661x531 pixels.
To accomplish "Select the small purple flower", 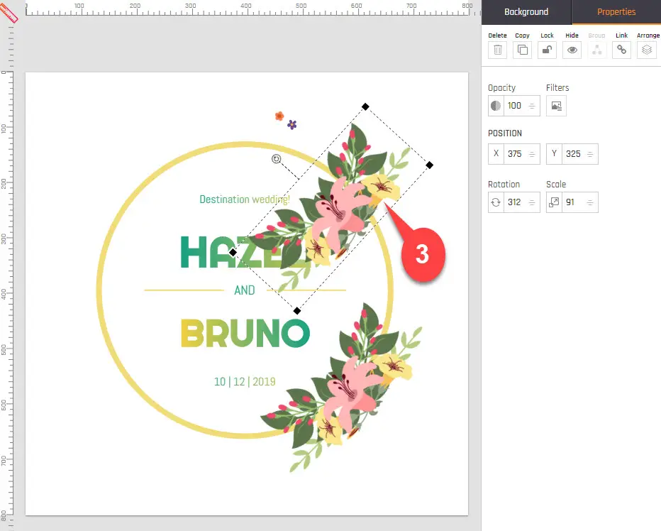I will [291, 124].
